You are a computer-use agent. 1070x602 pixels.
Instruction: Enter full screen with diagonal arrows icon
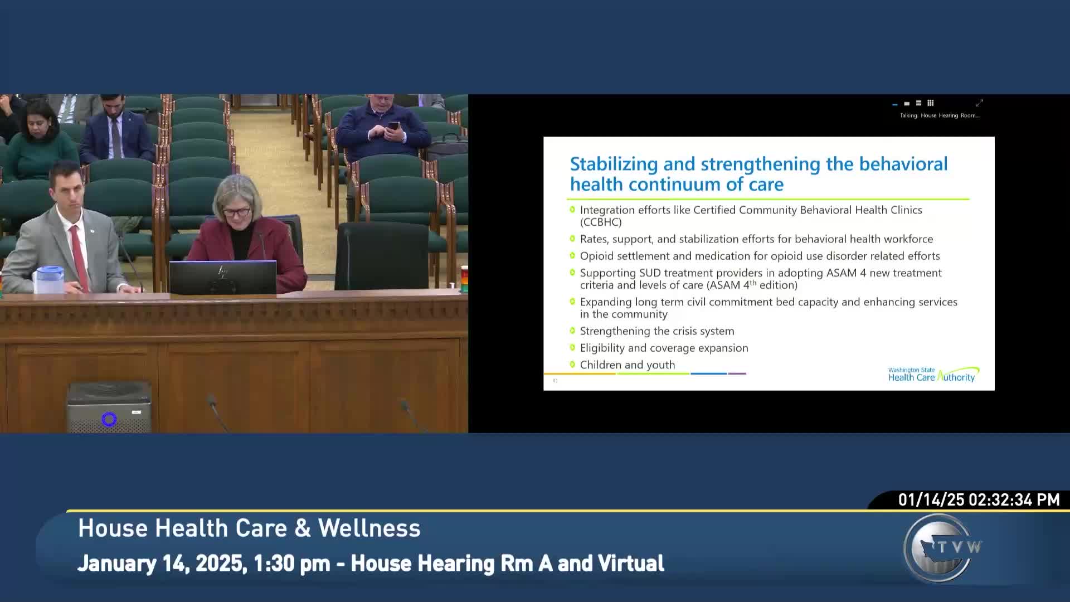coord(979,103)
